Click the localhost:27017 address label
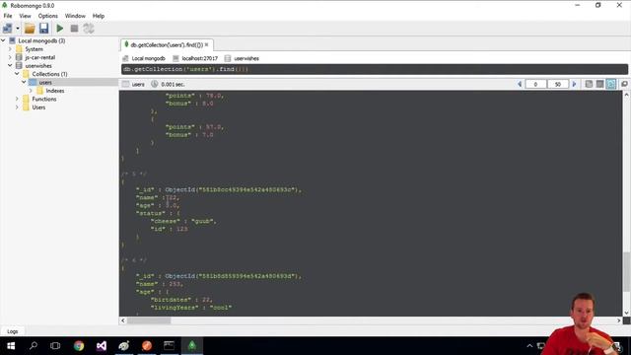This screenshot has height=355, width=631. tap(199, 58)
